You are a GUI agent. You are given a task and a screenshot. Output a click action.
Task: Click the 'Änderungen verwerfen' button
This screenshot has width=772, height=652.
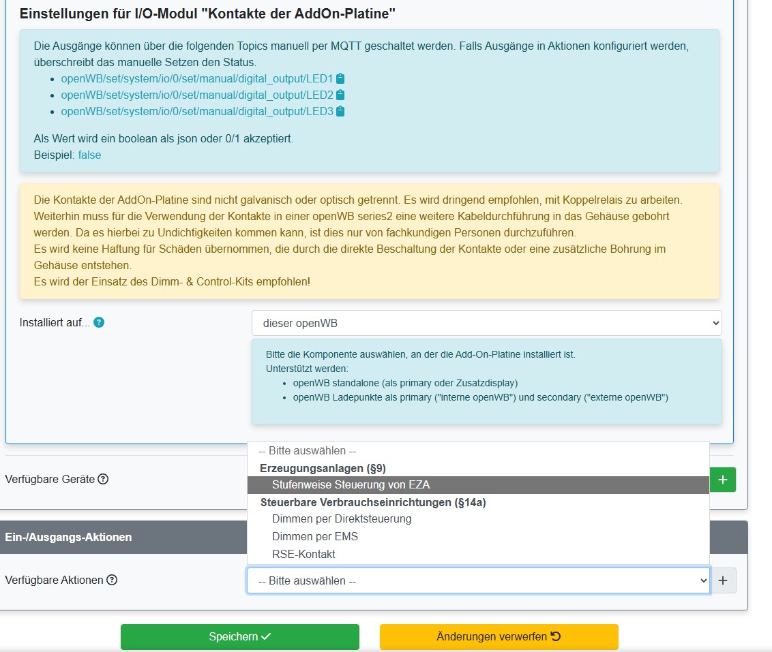tap(499, 637)
